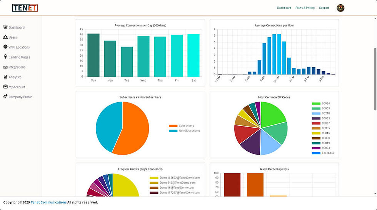Click the Demo346@TenetDemo.com legend label
Viewport: 377px width, 210px height.
tap(178, 183)
